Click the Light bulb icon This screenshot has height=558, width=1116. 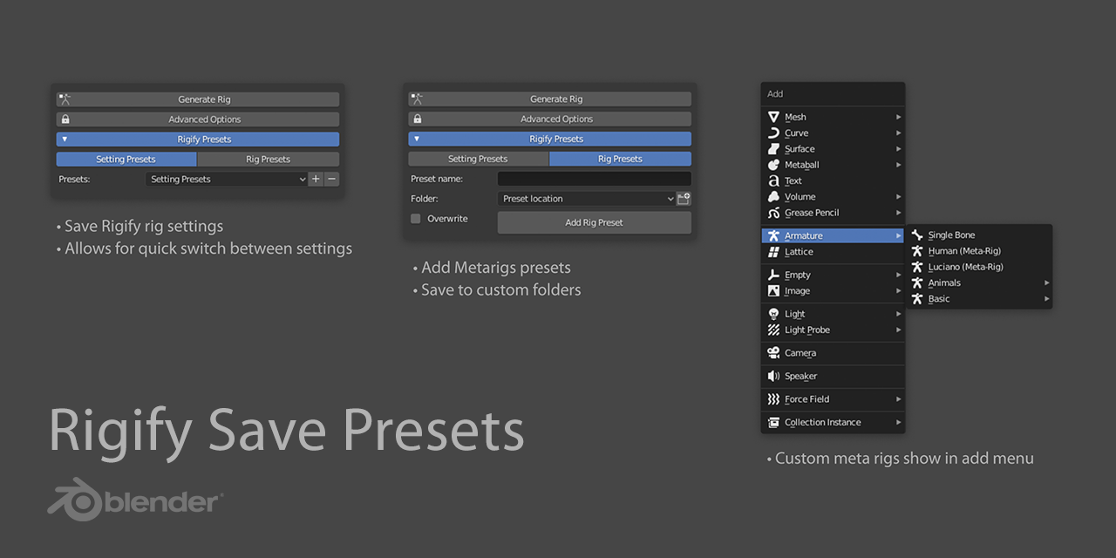[773, 314]
